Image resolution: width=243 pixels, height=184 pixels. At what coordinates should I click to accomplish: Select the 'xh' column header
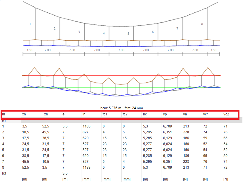(x=24, y=114)
